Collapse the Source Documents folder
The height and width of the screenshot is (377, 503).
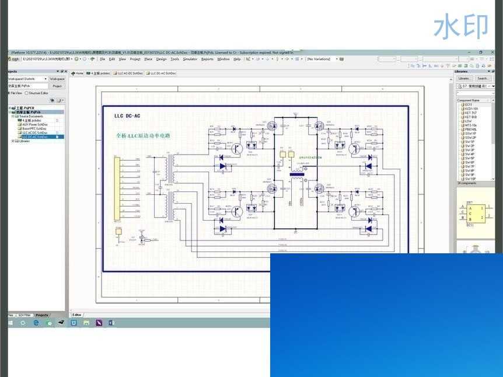pyautogui.click(x=13, y=117)
